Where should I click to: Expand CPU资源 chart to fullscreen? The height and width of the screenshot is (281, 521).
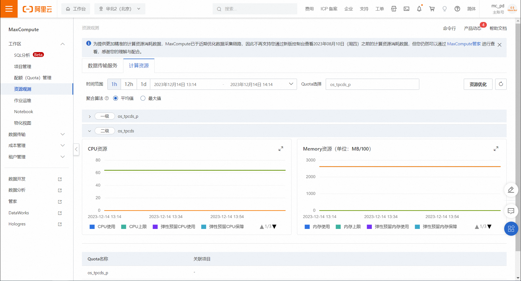tap(281, 149)
